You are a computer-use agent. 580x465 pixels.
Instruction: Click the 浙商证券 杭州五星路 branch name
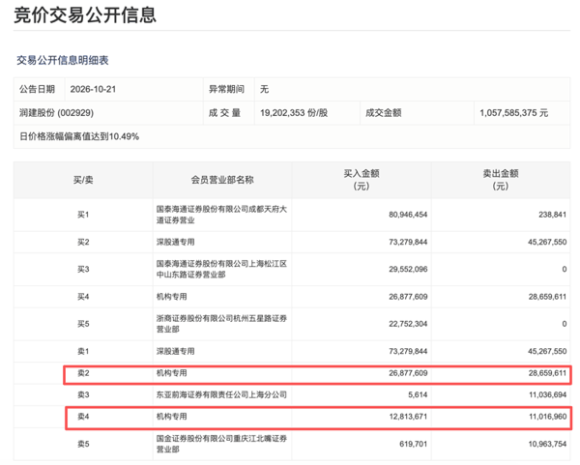pos(221,324)
